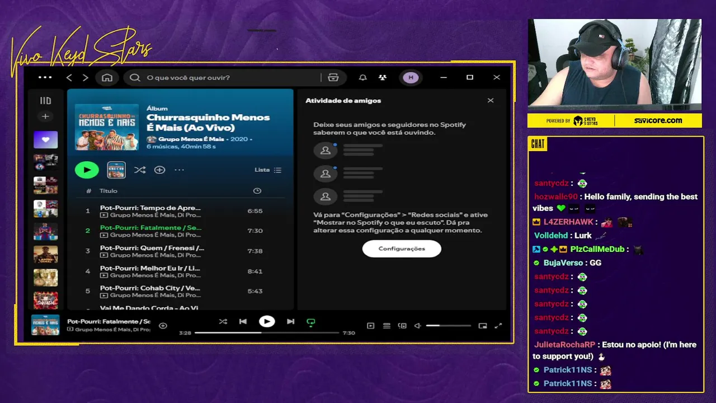Add current song to Liked Songs in player bar

[163, 326]
